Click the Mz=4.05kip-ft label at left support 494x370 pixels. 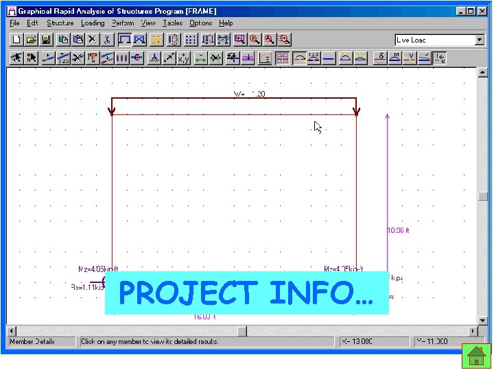tap(98, 269)
